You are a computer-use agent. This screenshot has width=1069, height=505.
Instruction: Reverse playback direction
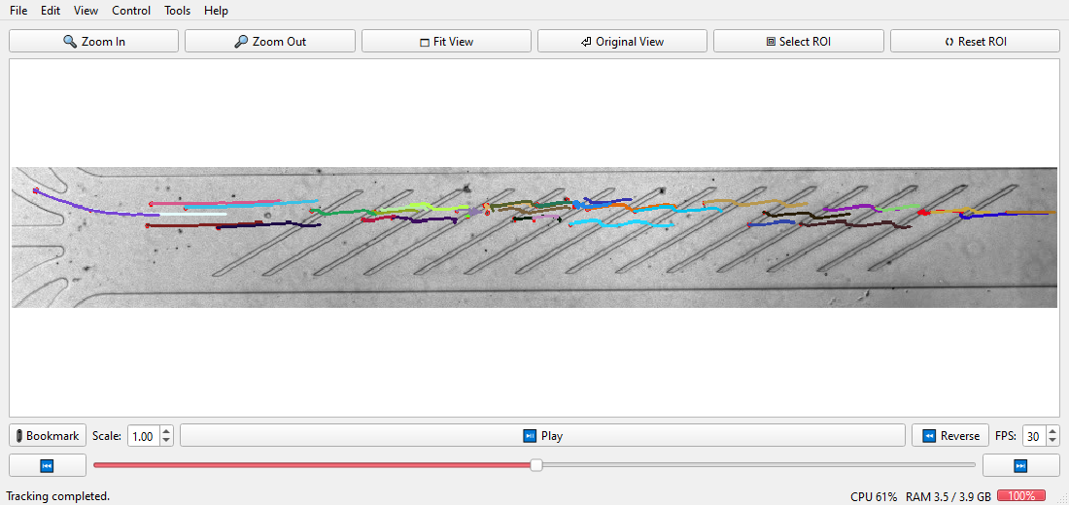950,435
